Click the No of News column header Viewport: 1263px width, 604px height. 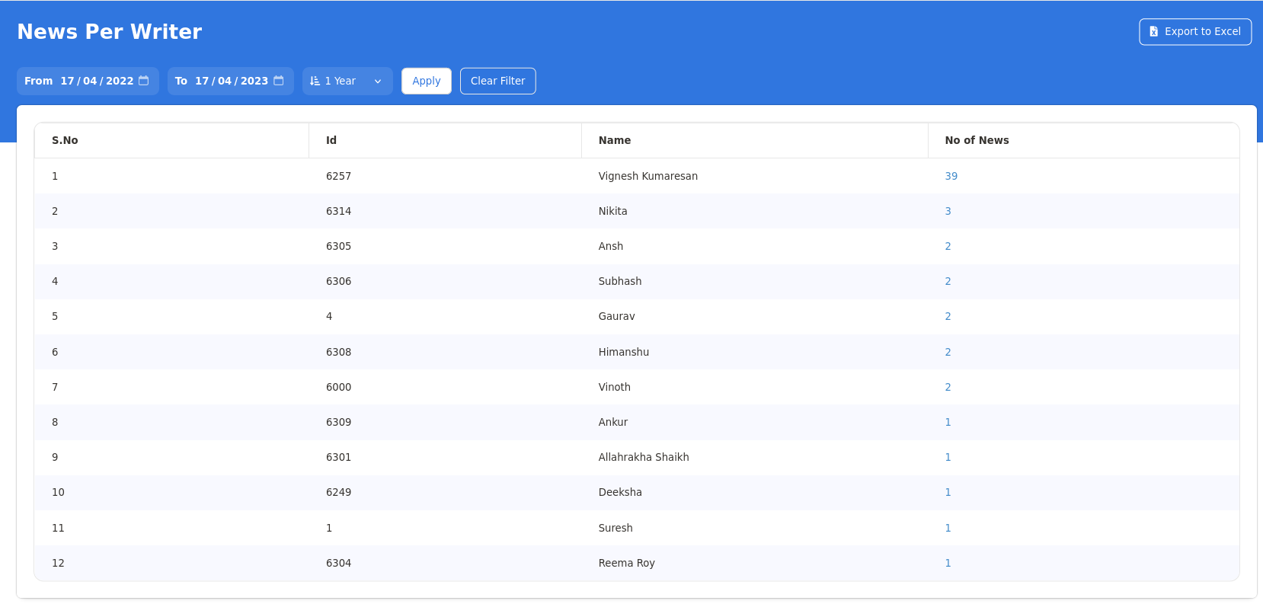[x=977, y=140]
